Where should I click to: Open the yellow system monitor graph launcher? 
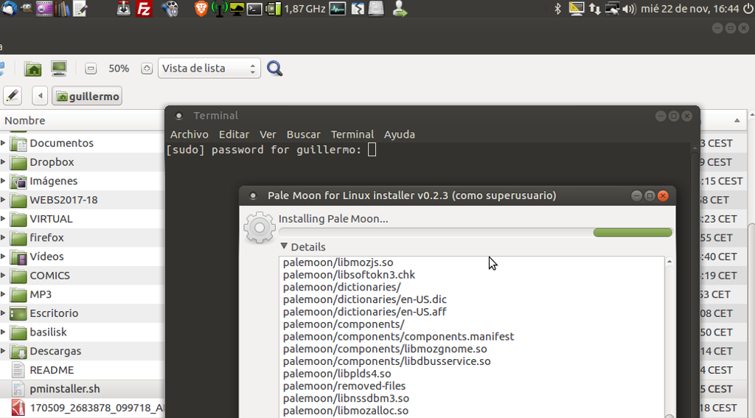click(x=237, y=9)
